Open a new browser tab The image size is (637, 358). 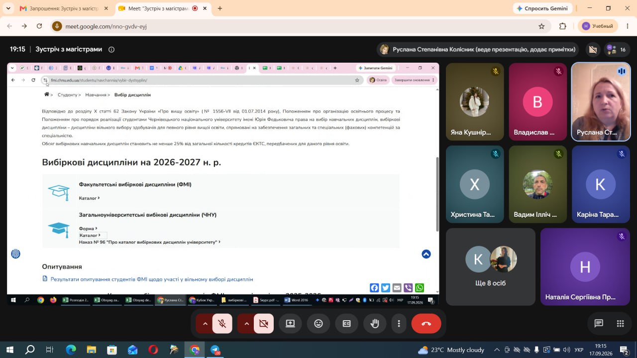[220, 8]
